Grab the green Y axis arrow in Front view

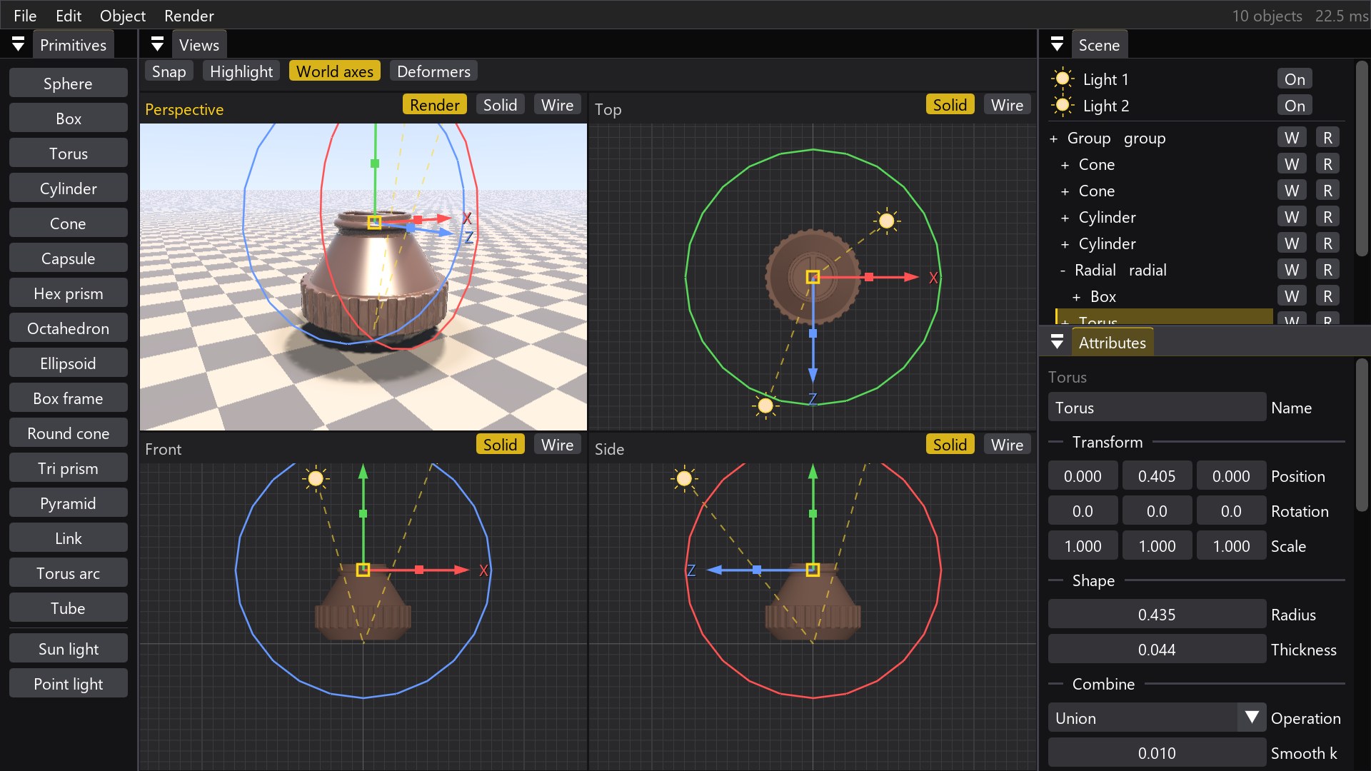pyautogui.click(x=363, y=472)
